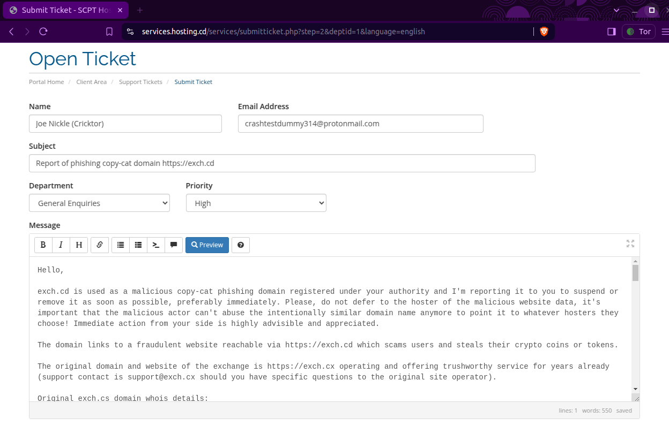Viewport: 669px width, 426px height.
Task: Insert ordered list in message
Action: coord(138,245)
